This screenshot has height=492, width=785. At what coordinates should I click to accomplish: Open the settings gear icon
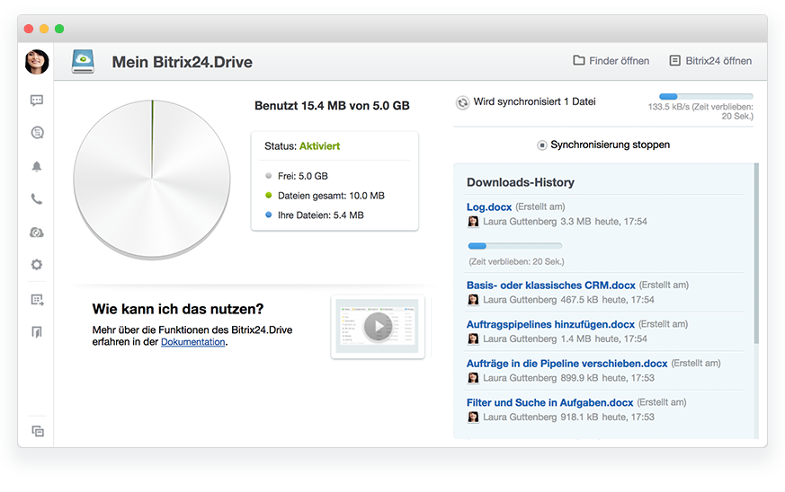click(x=37, y=265)
